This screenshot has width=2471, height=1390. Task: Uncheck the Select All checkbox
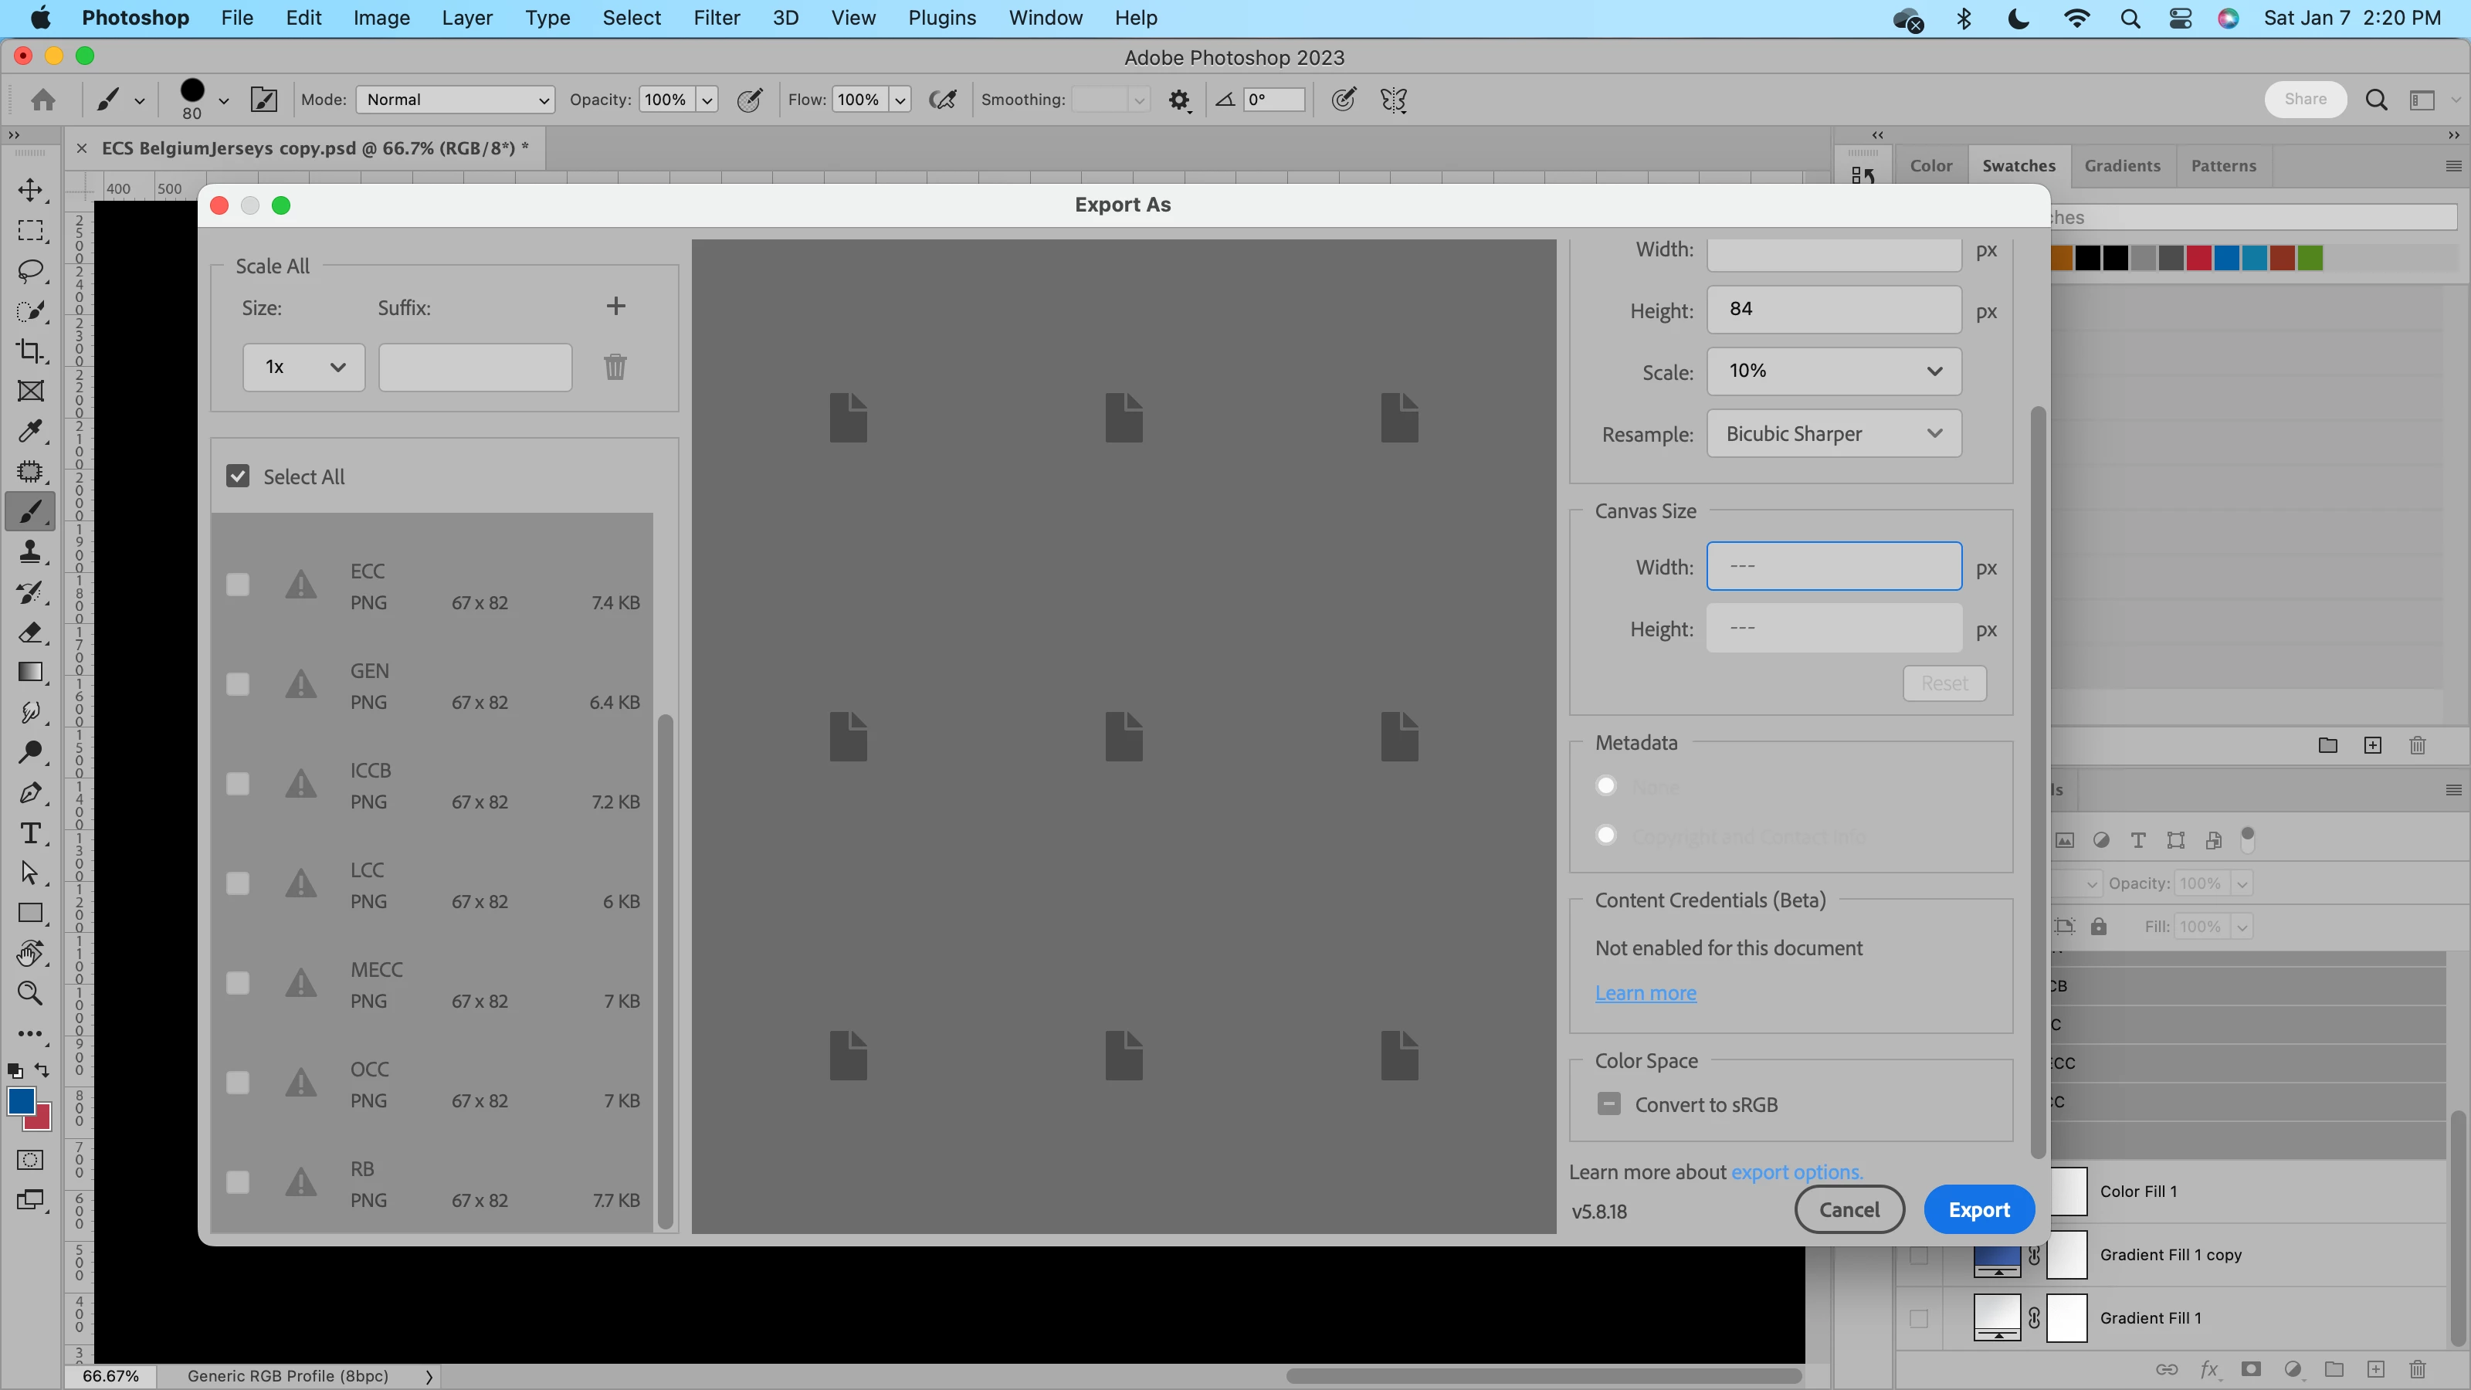[x=238, y=476]
